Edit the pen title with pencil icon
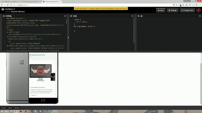Screen dimensions: 202x113 (14, 9)
